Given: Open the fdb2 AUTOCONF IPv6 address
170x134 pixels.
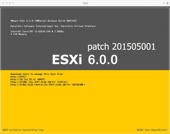Looking at the screenshot, I should (x=48, y=85).
